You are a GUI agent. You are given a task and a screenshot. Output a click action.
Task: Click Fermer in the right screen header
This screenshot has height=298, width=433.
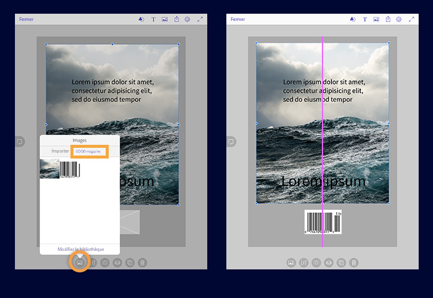pyautogui.click(x=238, y=19)
